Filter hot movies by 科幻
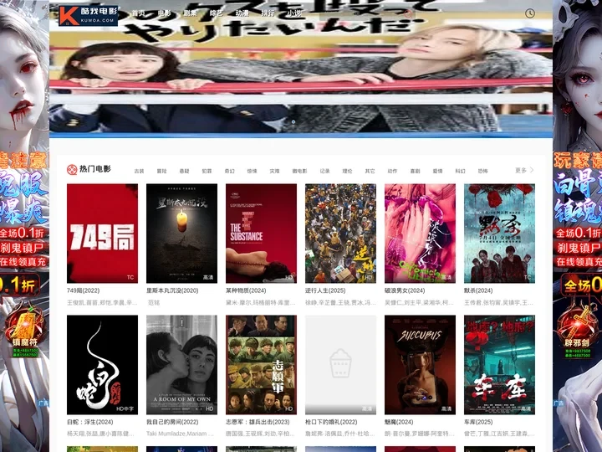The image size is (602, 452). click(461, 171)
